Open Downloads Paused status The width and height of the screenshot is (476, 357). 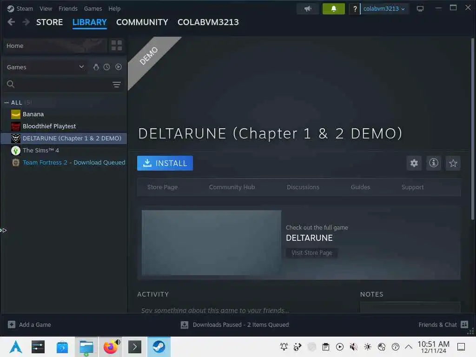click(235, 324)
